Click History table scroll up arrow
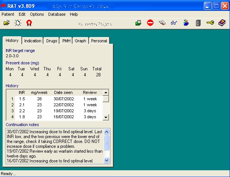The image size is (230, 177). click(x=106, y=93)
